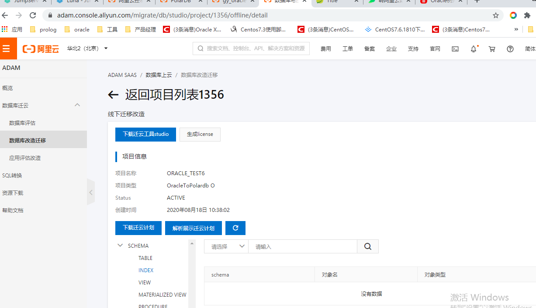Image resolution: width=536 pixels, height=308 pixels.
Task: Open the 工单 menu
Action: pos(348,49)
